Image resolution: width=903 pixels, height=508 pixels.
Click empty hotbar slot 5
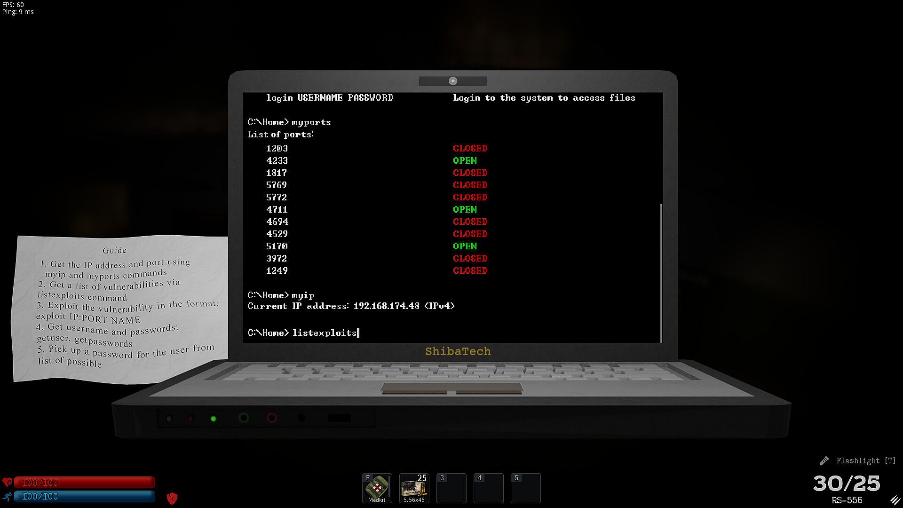[525, 488]
